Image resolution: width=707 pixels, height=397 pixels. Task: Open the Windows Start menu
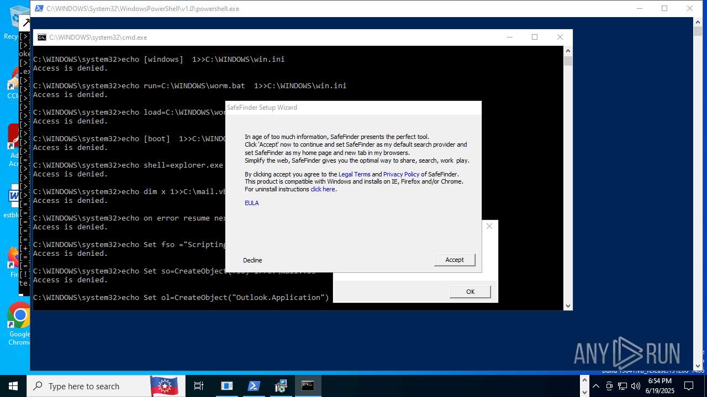click(x=13, y=386)
